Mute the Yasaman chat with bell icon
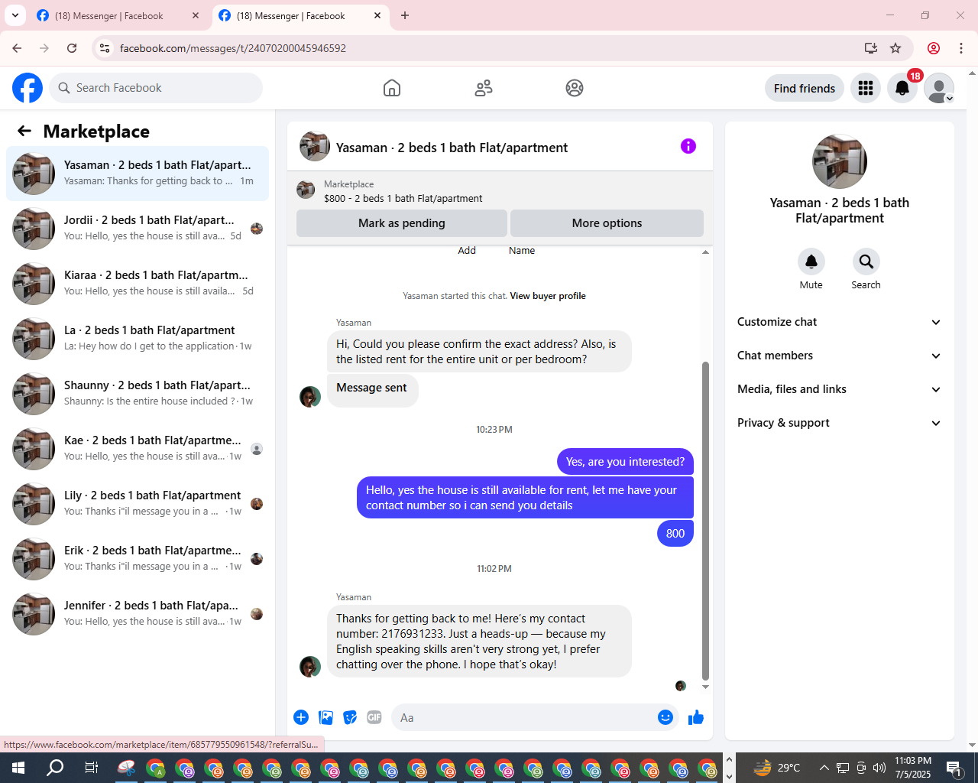Image resolution: width=978 pixels, height=783 pixels. click(x=811, y=262)
